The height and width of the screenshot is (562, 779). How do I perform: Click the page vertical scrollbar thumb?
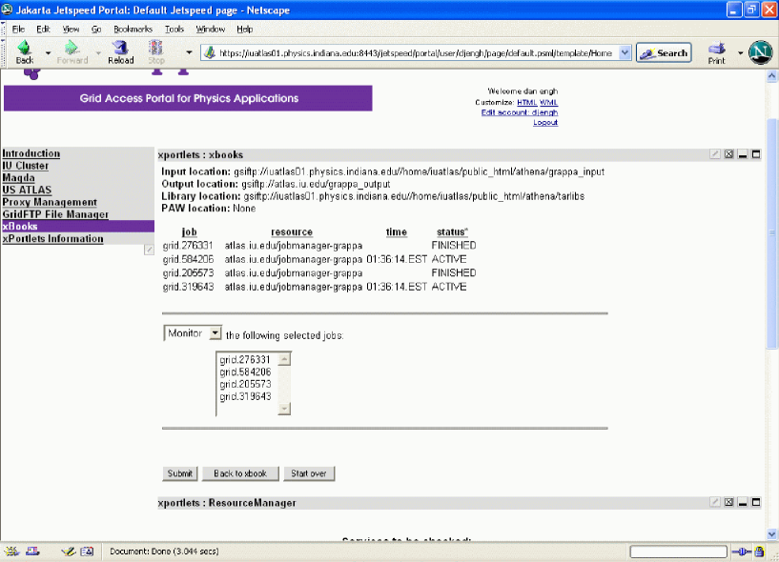pyautogui.click(x=771, y=233)
